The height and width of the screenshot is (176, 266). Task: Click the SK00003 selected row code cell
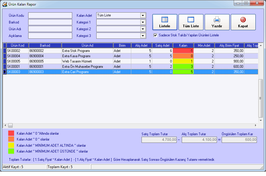pos(18,72)
